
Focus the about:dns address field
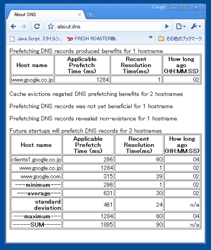point(108,27)
